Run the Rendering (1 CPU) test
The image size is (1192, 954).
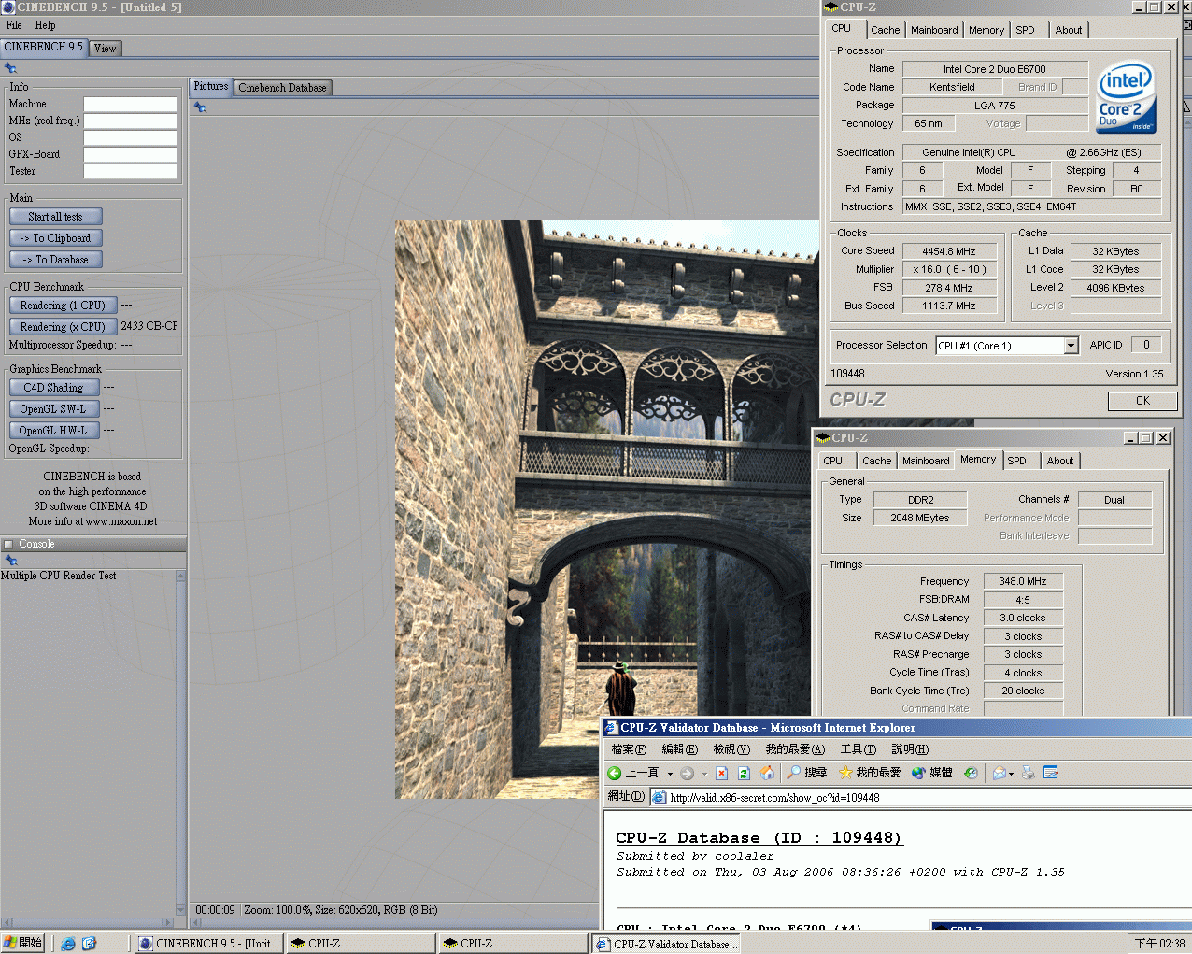coord(63,306)
